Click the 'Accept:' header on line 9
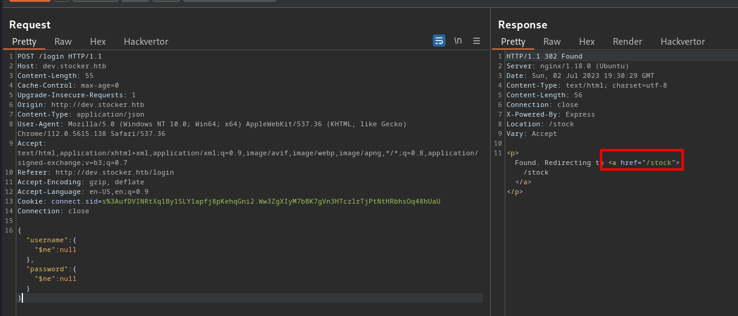738x316 pixels. (x=32, y=143)
